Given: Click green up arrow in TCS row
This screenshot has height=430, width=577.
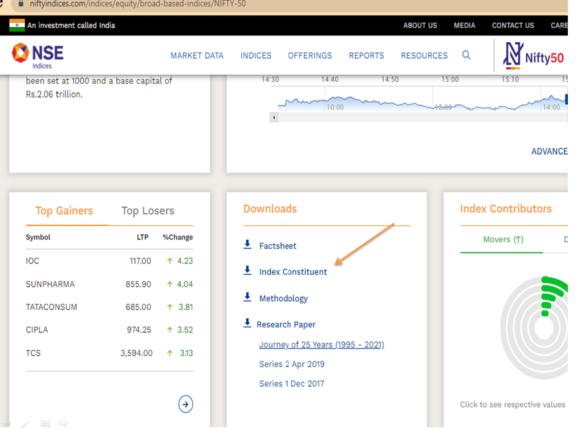Looking at the screenshot, I should coord(170,353).
